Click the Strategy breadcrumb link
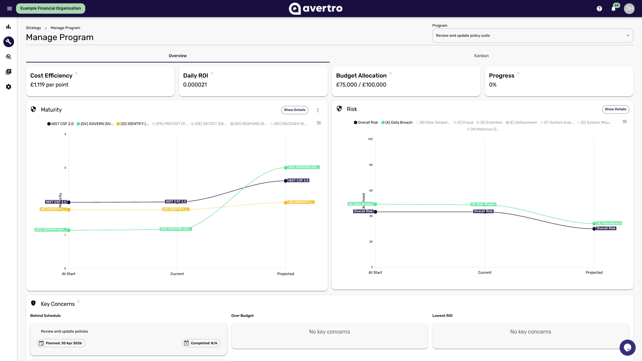Screen dimensions: 642x361 point(33,28)
